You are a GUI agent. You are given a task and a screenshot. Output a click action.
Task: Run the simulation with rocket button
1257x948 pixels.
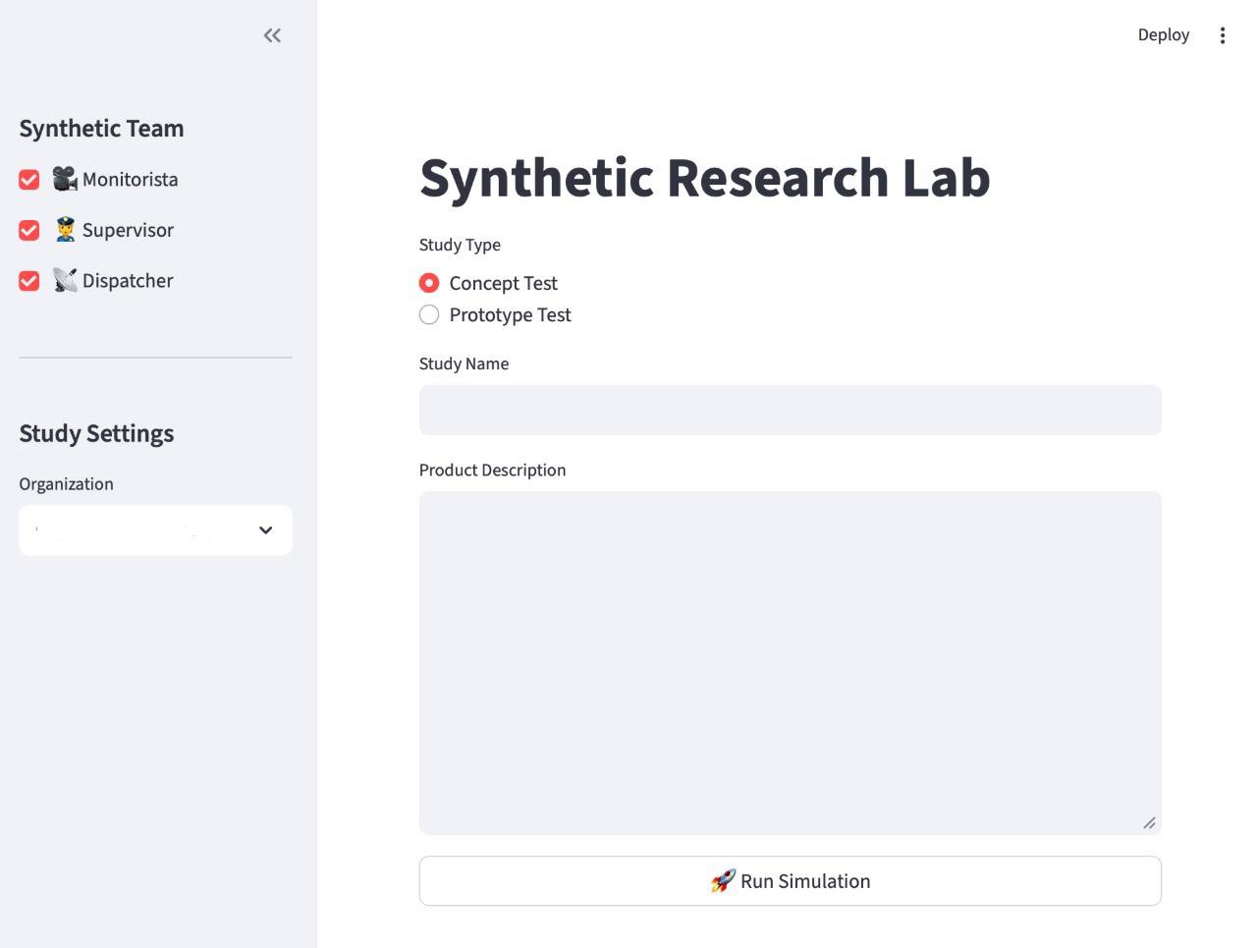790,881
